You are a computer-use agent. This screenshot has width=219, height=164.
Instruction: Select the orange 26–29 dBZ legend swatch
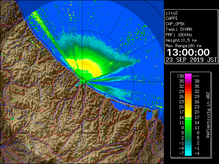coord(188,97)
